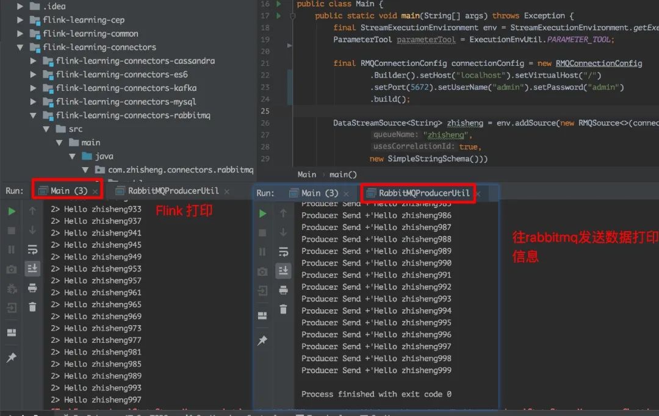Click the "2> Hello zhisheng933" output line
659x416 pixels.
[x=96, y=209]
